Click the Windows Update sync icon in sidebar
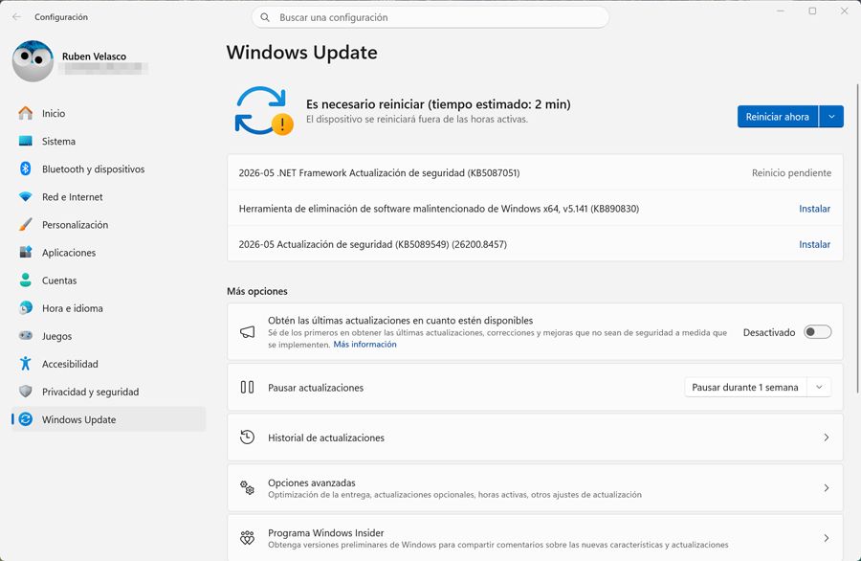The height and width of the screenshot is (561, 861). 25,419
